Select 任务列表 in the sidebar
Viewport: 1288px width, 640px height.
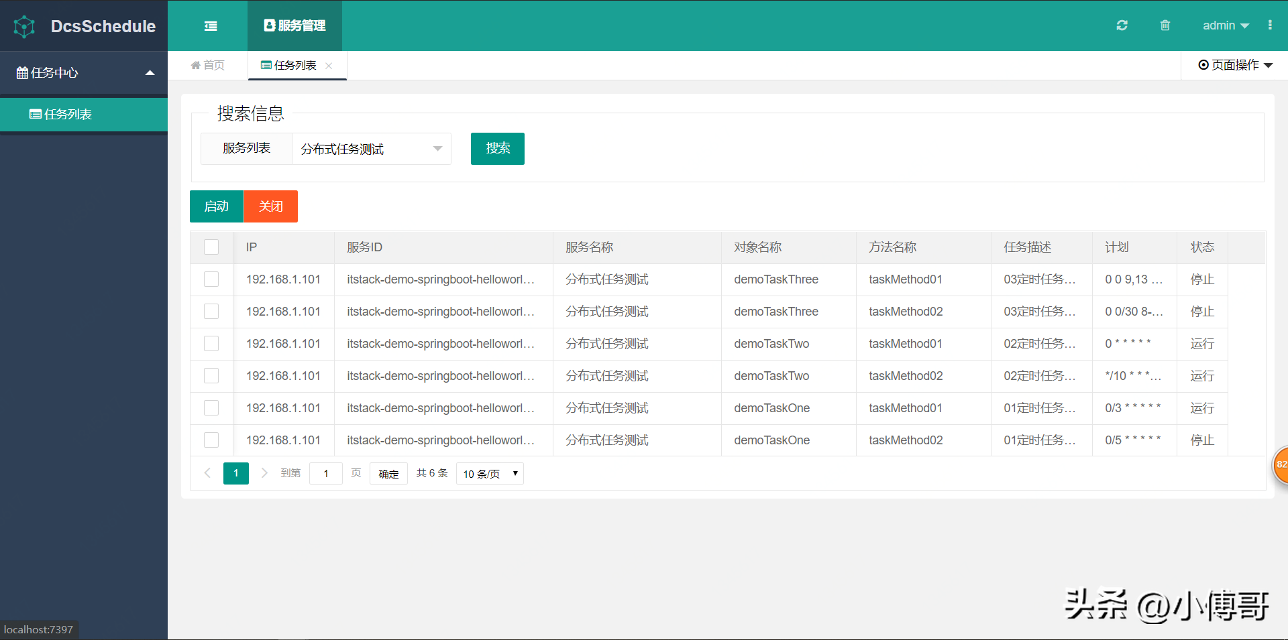(84, 115)
